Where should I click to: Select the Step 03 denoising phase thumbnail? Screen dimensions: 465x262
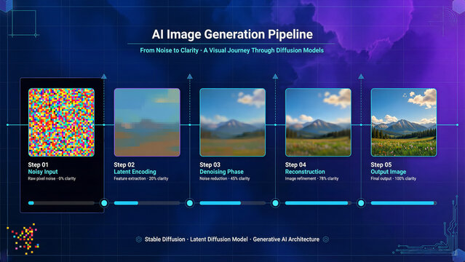[x=233, y=122]
